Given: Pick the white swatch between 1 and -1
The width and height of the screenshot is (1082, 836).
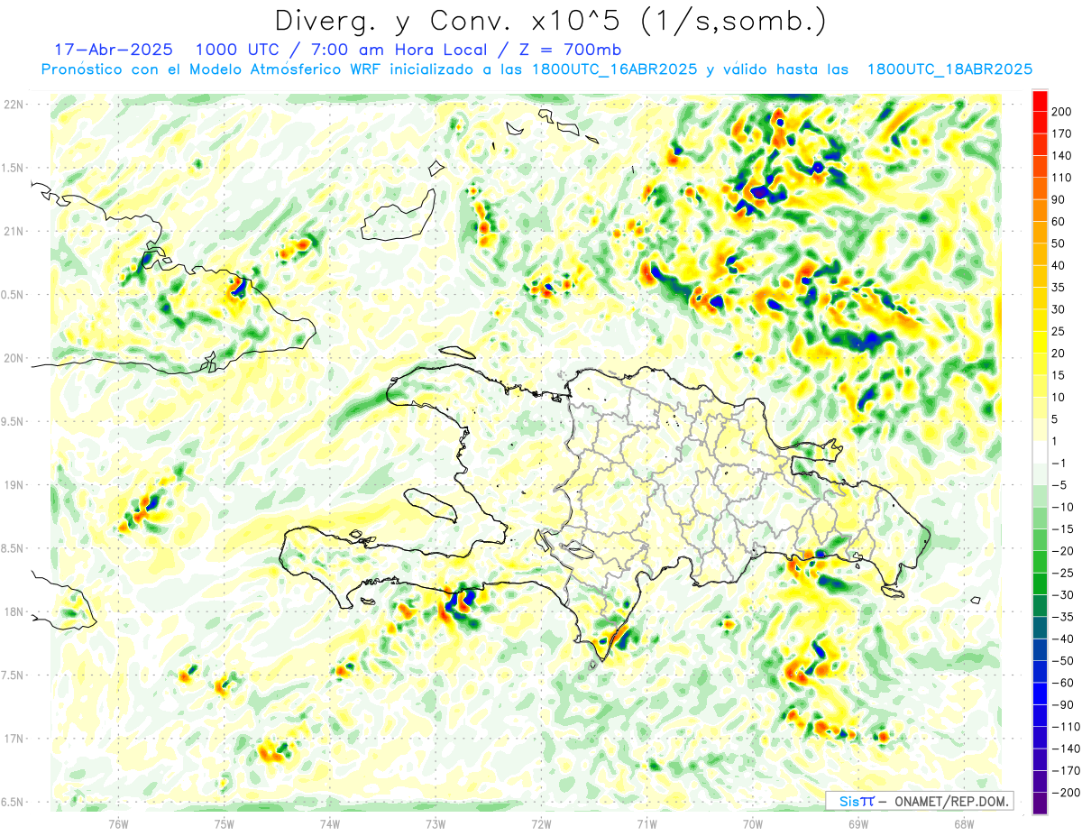Looking at the screenshot, I should coord(1040,452).
